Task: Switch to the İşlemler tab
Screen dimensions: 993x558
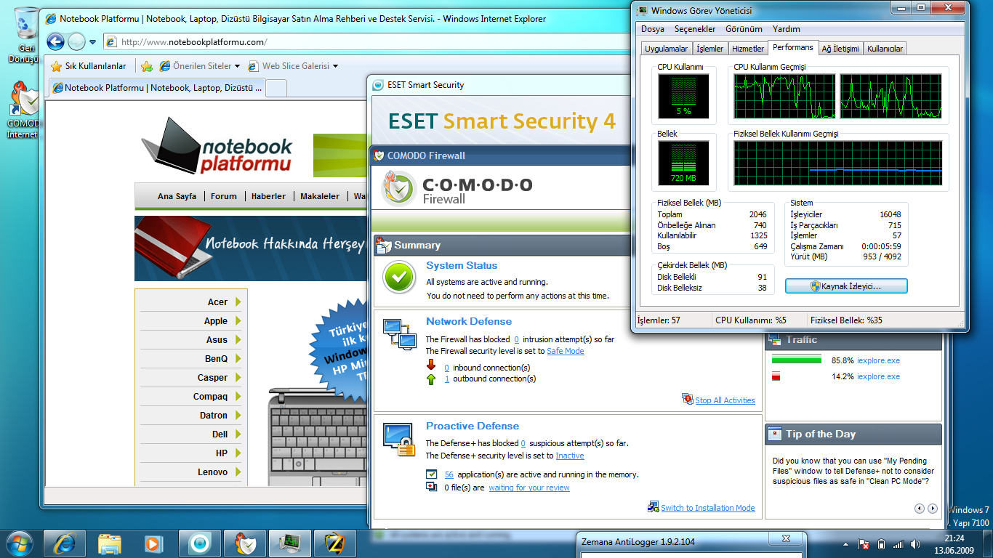Action: click(x=709, y=49)
